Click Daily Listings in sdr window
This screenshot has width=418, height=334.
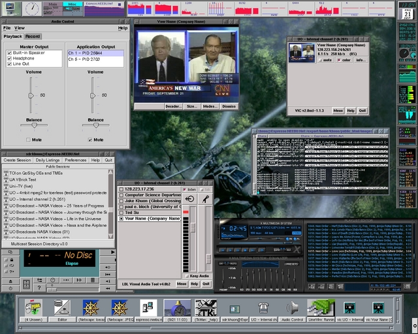pyautogui.click(x=48, y=160)
